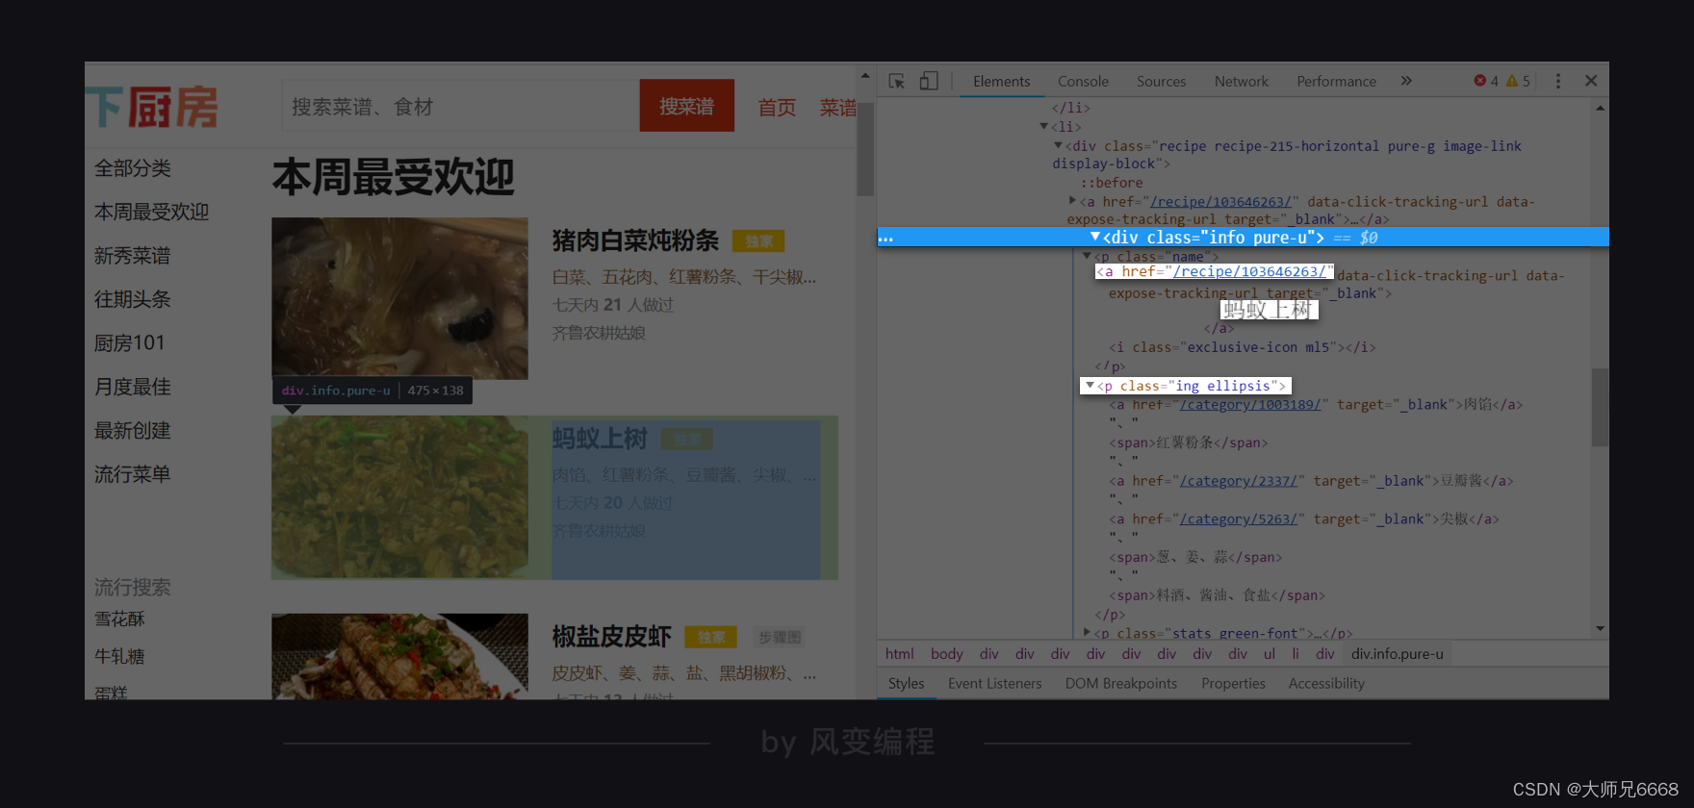1694x808 pixels.
Task: Open 最新创建 in the sidebar
Action: tap(133, 431)
